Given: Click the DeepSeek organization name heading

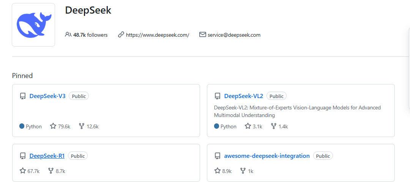Looking at the screenshot, I should 88,10.
